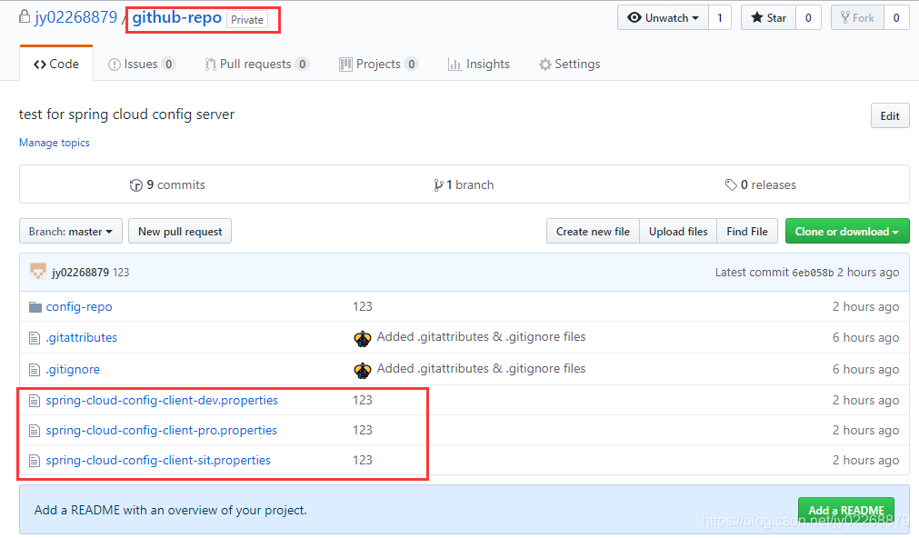
Task: Click the emoji icon in .gitignore row
Action: pyautogui.click(x=363, y=370)
